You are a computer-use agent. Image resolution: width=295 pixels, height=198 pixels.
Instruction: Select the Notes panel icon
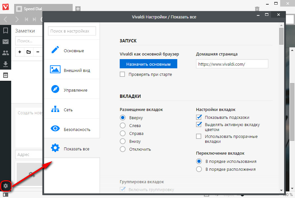(6, 75)
